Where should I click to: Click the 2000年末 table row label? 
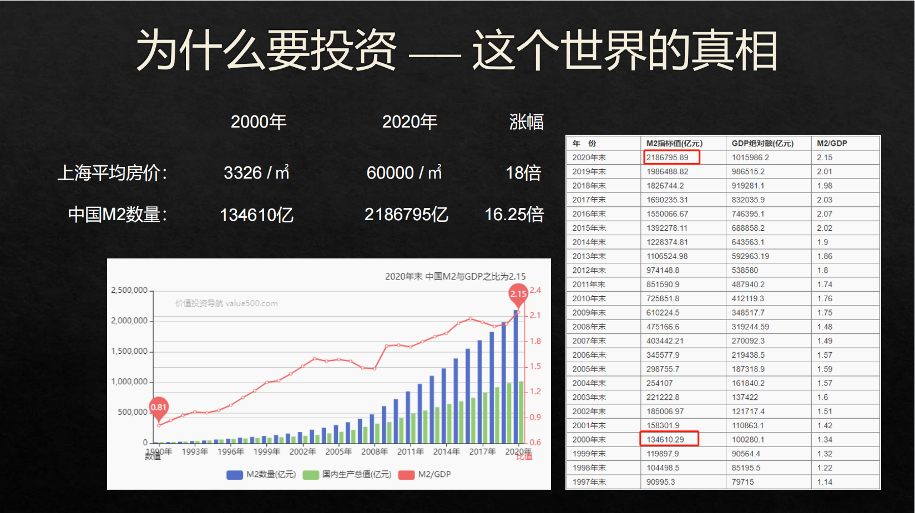(589, 440)
